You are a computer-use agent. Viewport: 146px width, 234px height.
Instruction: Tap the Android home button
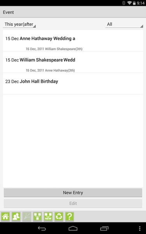pos(73,228)
